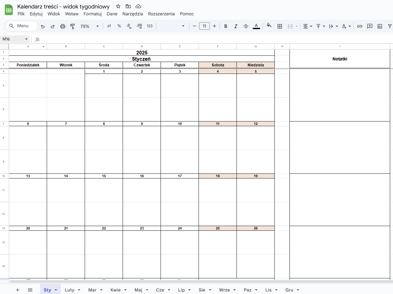Increase font size with plus button
The image size is (393, 294).
click(x=215, y=26)
